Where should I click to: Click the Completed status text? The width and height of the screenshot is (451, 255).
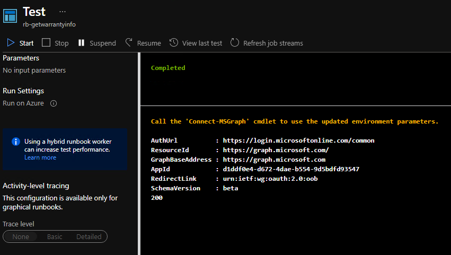(x=168, y=68)
